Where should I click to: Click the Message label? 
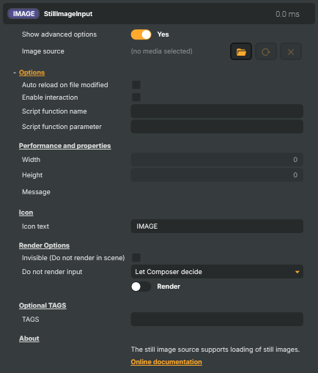click(36, 192)
